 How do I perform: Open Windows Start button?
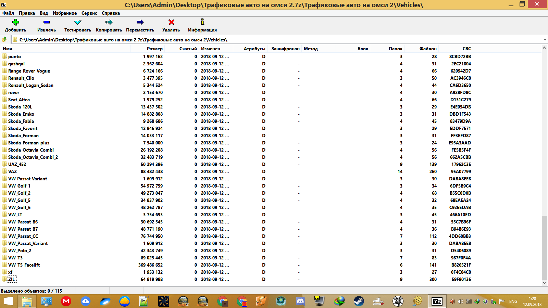(x=9, y=301)
